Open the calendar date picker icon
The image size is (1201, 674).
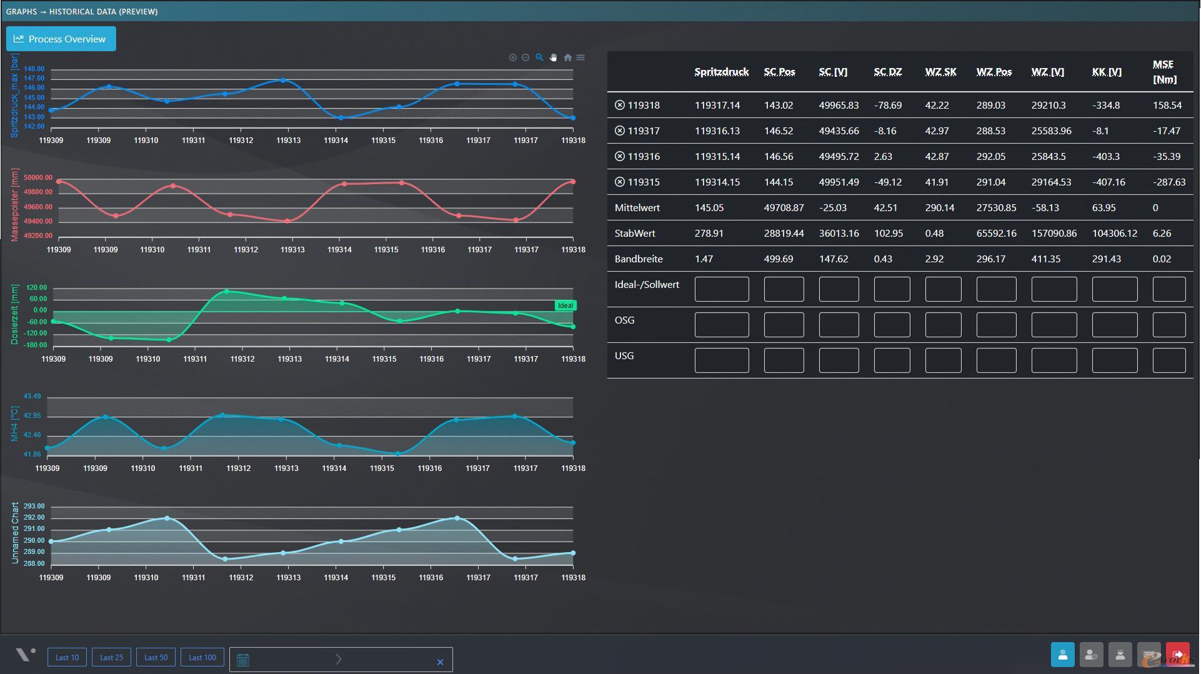click(x=243, y=660)
